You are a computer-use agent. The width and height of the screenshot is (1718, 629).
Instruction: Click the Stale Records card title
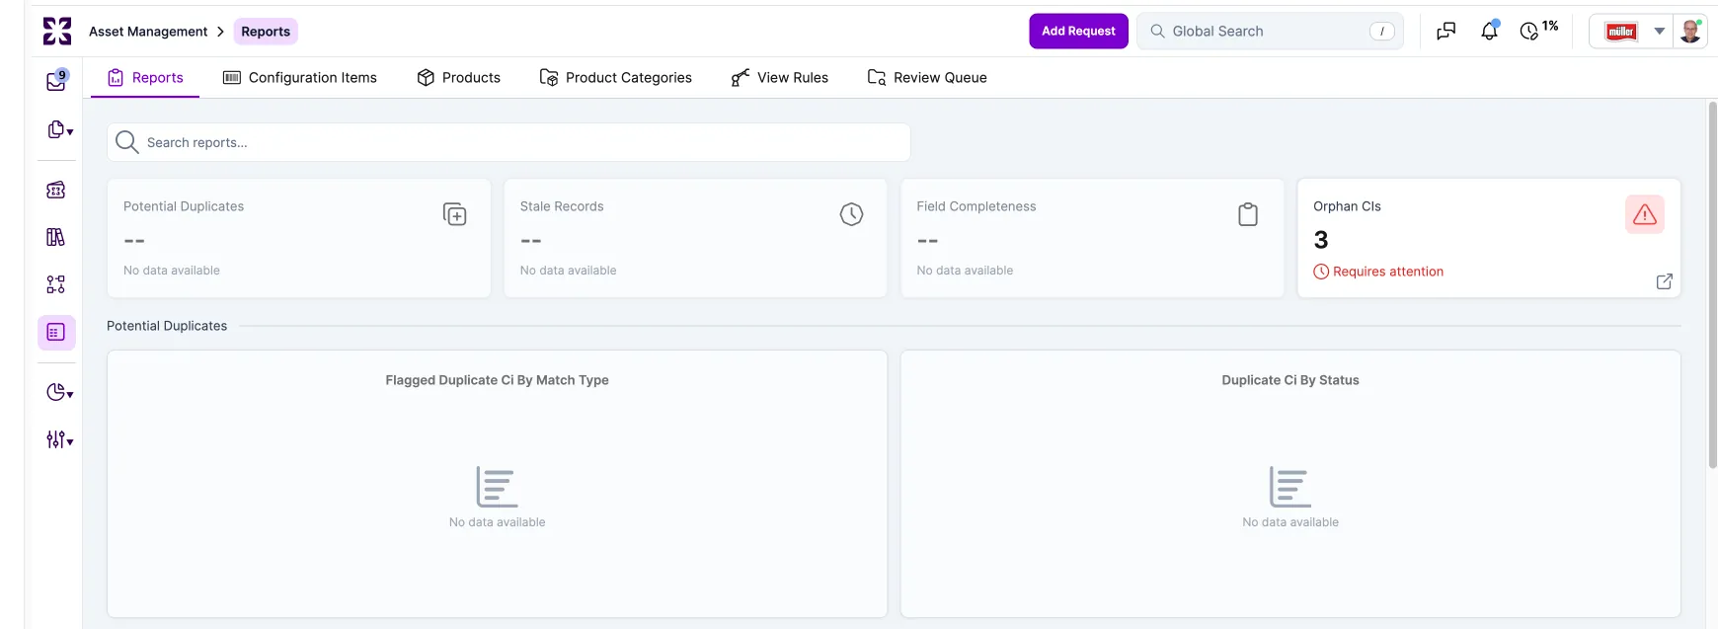pos(562,206)
